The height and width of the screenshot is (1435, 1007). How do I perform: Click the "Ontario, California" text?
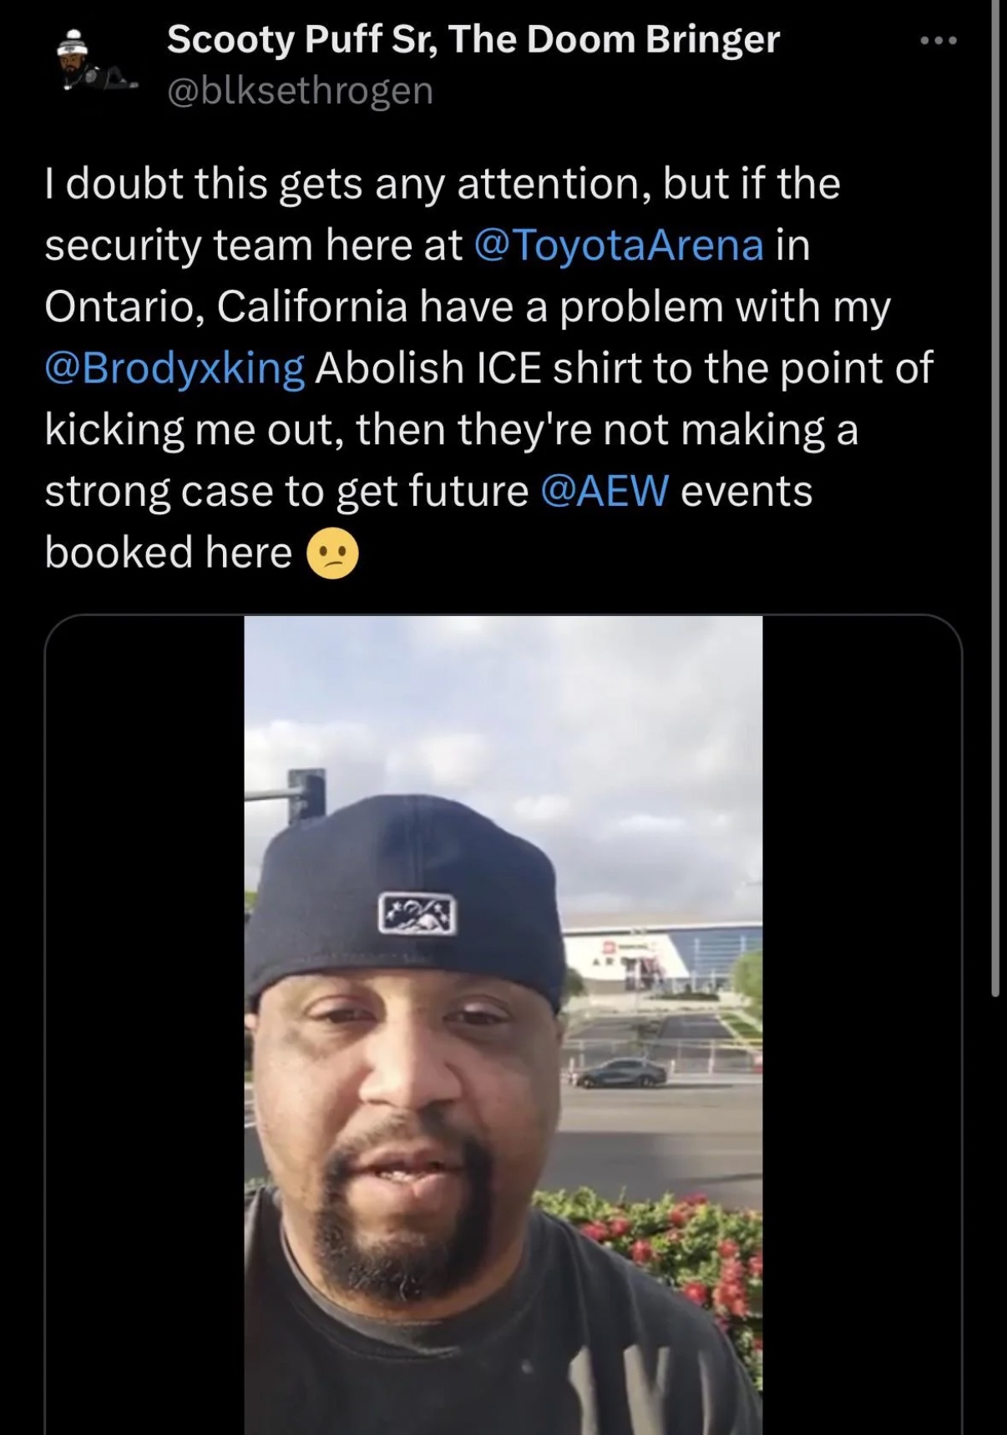click(x=225, y=306)
